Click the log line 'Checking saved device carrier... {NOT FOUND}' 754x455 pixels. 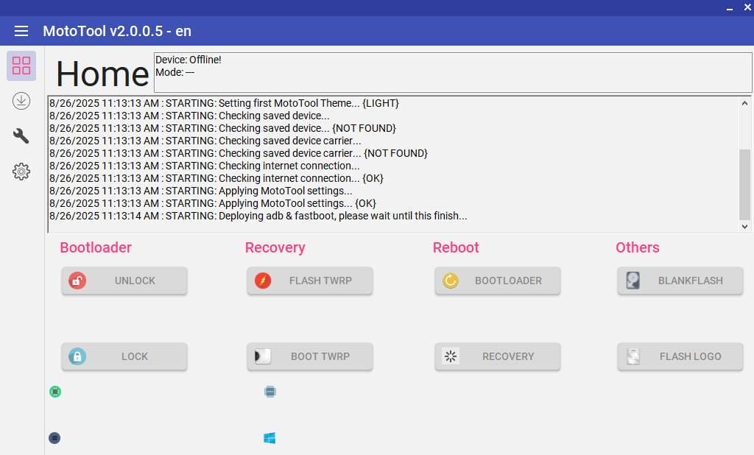point(239,153)
